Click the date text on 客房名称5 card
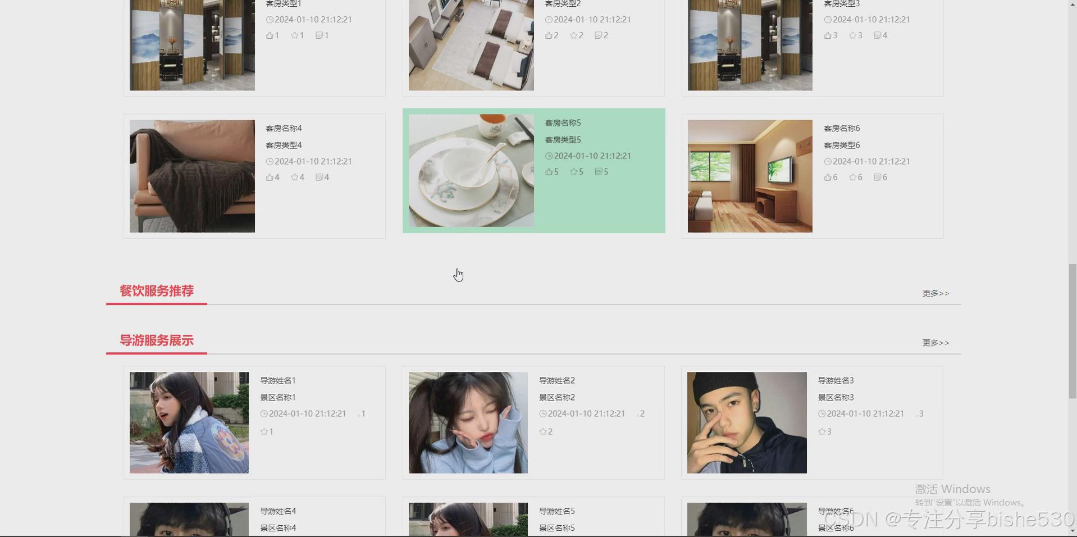This screenshot has width=1077, height=537. click(592, 156)
